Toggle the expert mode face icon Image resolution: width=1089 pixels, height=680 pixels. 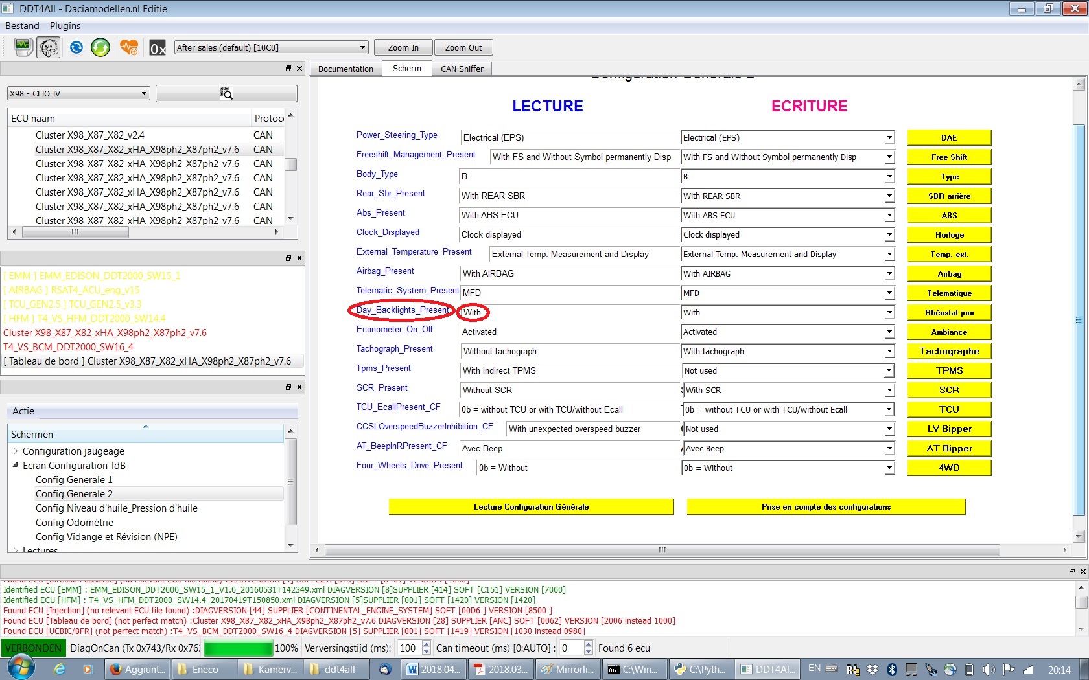49,47
